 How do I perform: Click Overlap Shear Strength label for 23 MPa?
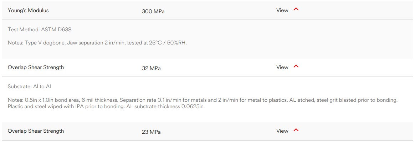(x=36, y=131)
